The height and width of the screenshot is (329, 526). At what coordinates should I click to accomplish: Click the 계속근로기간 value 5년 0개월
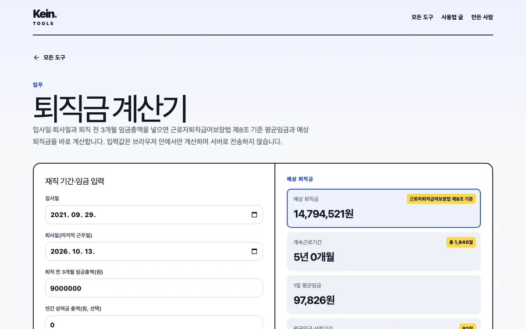(314, 257)
